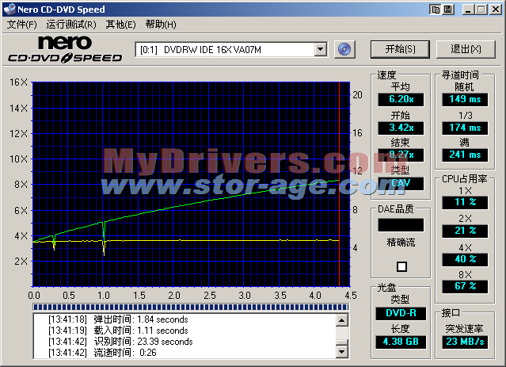
Task: Click the 随 icon in title bar
Action: [450, 9]
